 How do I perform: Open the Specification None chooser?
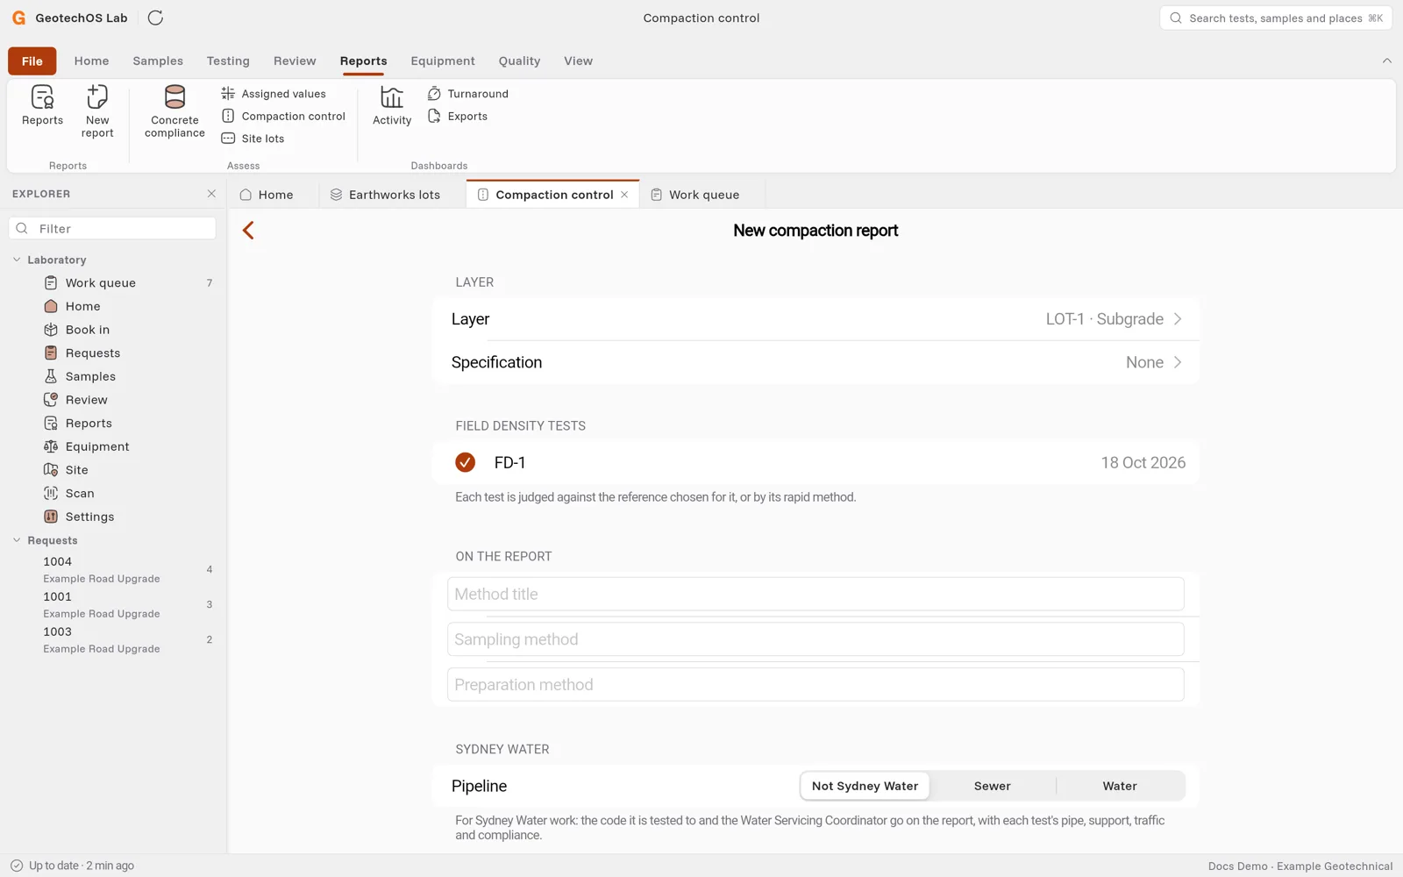click(x=815, y=362)
